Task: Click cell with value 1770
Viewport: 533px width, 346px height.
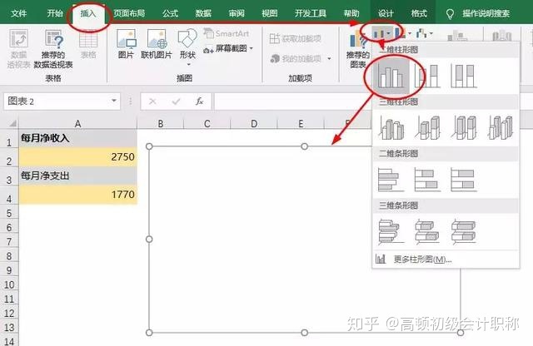Action: pos(77,195)
